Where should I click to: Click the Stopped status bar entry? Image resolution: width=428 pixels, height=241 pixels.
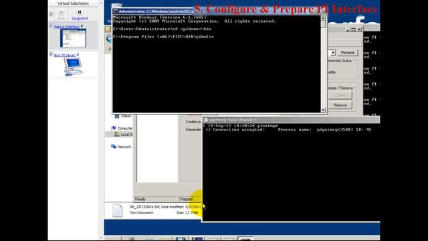[x=186, y=199]
